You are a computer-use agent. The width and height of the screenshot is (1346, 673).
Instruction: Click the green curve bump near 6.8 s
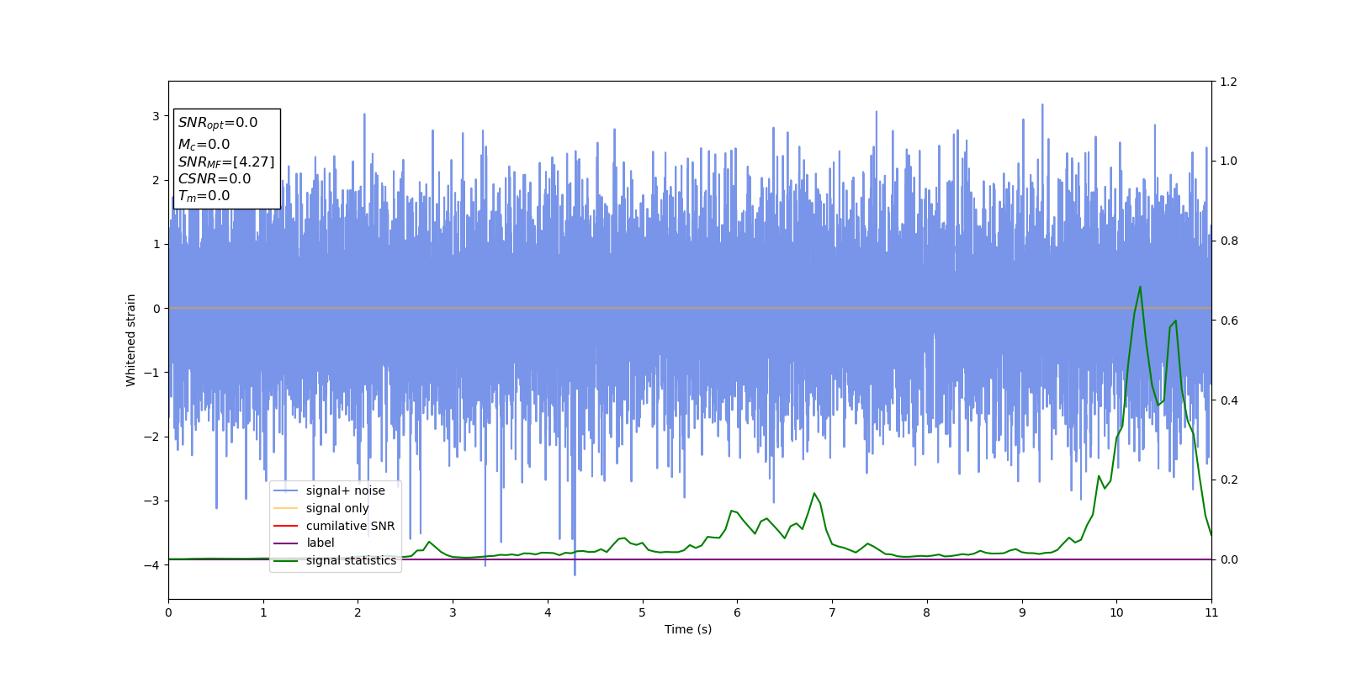pyautogui.click(x=814, y=494)
